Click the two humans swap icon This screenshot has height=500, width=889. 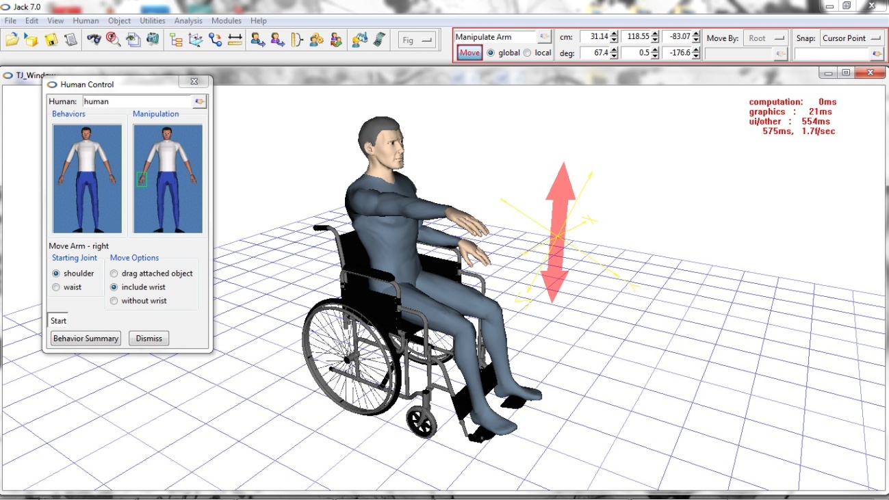click(335, 40)
